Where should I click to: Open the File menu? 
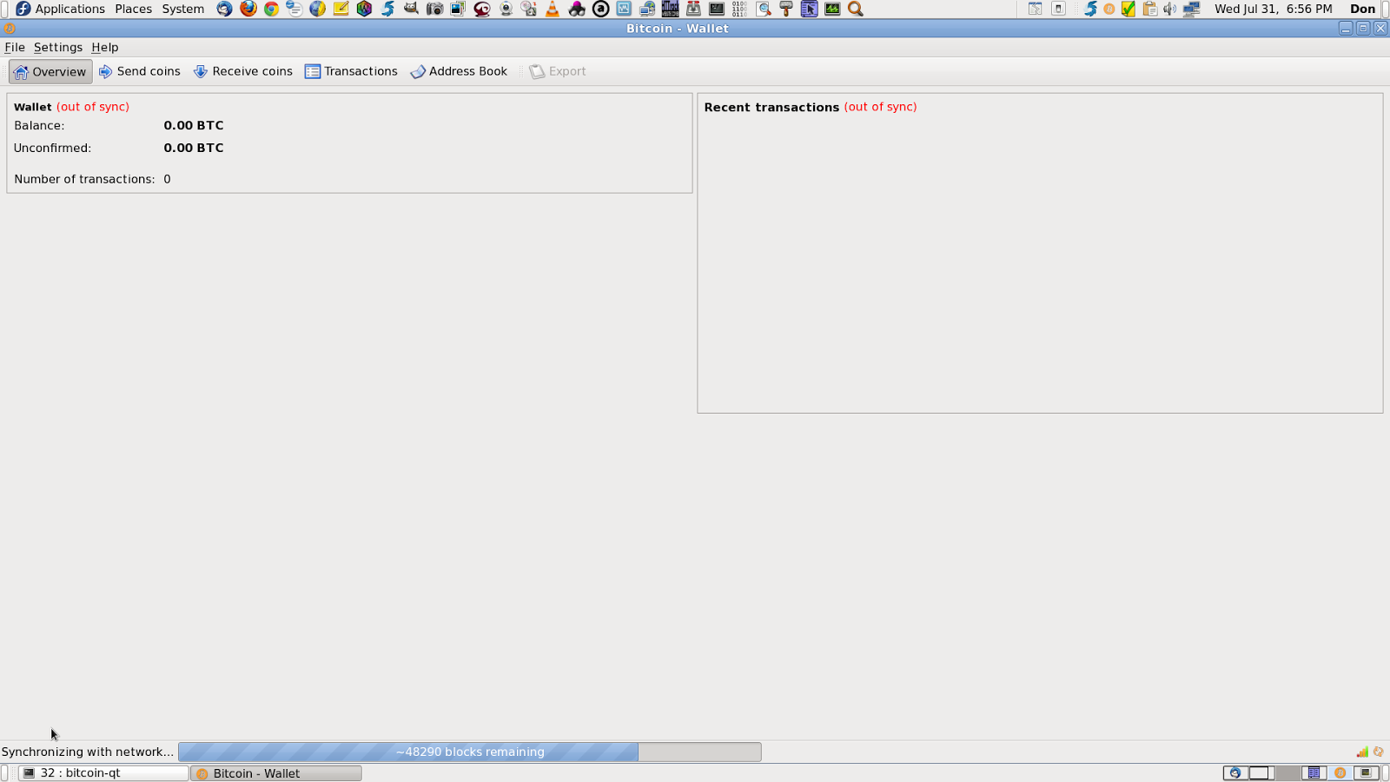click(x=15, y=47)
